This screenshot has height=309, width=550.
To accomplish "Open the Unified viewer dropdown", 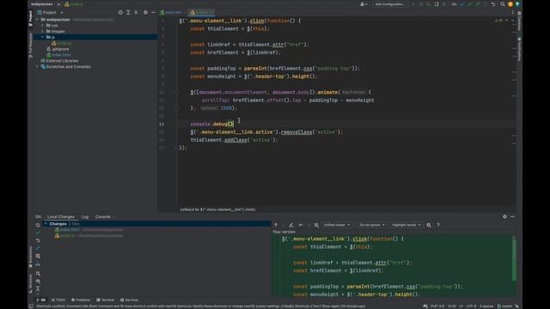I will coord(337,225).
